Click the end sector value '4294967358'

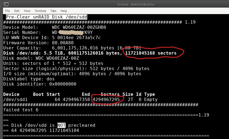coord(76,99)
